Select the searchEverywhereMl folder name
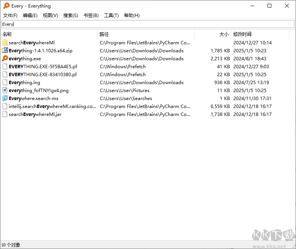The height and width of the screenshot is (249, 296). coord(32,43)
